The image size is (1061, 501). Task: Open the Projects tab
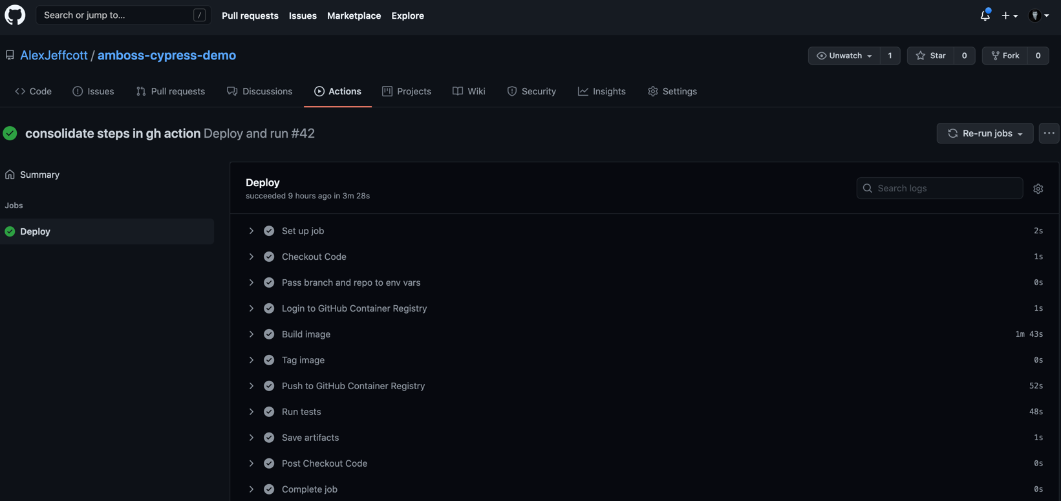[x=407, y=91]
